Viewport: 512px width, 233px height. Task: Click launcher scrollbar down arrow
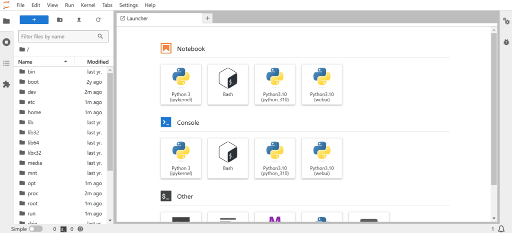point(493,218)
